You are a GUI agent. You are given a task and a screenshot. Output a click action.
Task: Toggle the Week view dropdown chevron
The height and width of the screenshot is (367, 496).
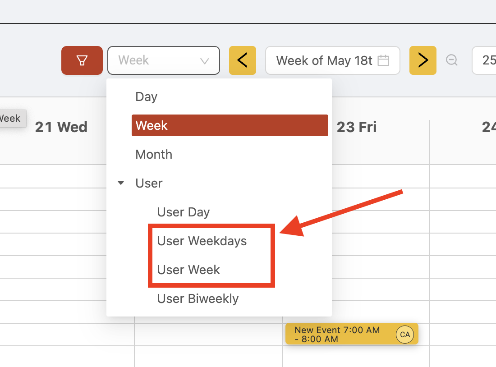[x=205, y=61]
